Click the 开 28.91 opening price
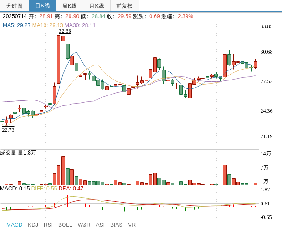 (41, 16)
